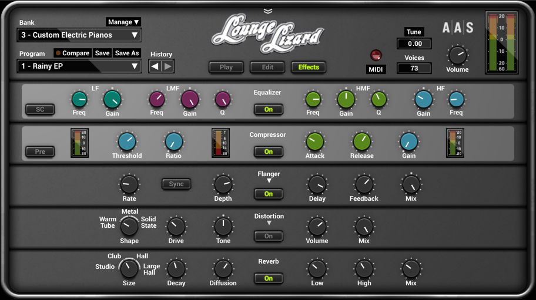
Task: Click the Flanger Feedback knob
Action: coord(364,184)
